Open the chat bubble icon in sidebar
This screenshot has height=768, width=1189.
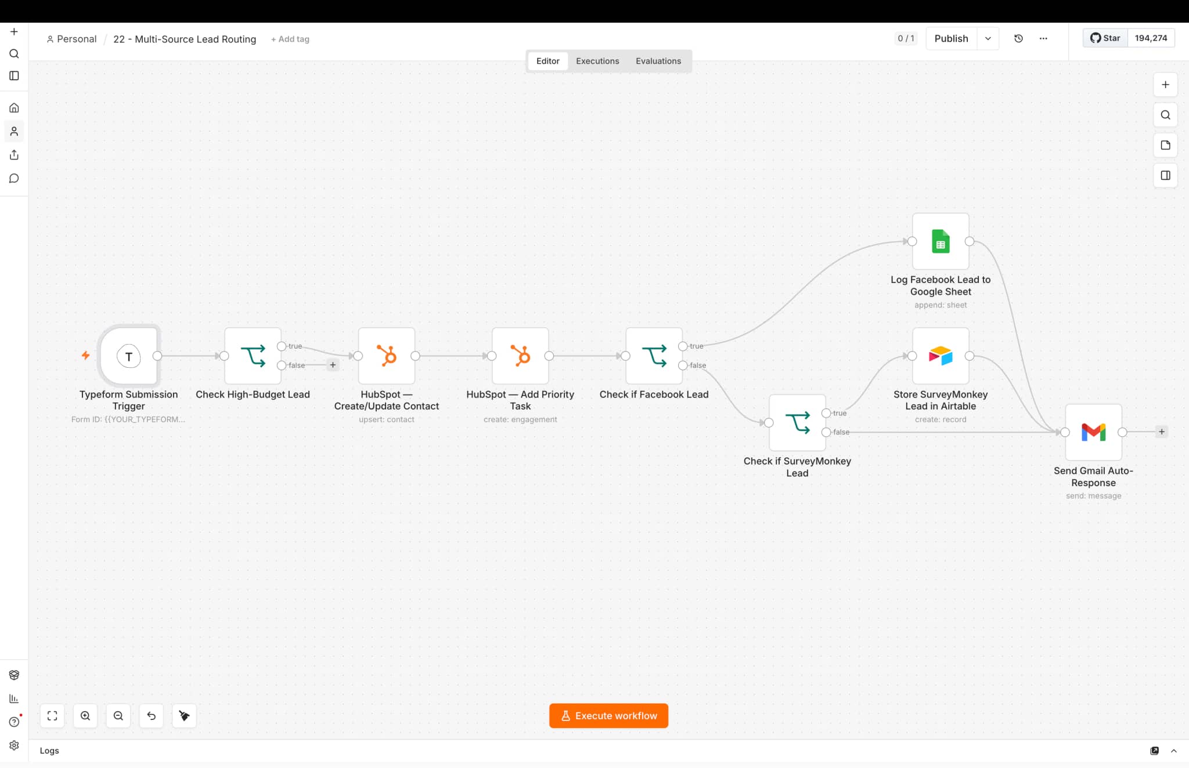[14, 179]
